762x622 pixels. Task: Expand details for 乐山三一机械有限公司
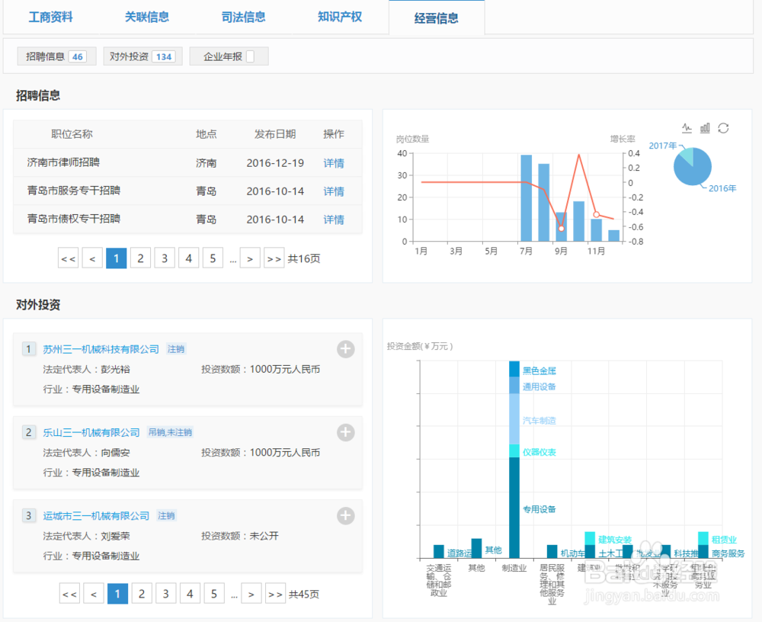[x=345, y=432]
